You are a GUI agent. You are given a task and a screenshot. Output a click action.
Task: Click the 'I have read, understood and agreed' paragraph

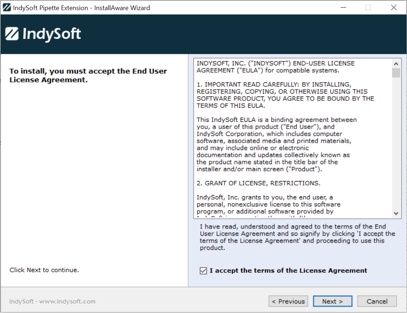click(297, 237)
